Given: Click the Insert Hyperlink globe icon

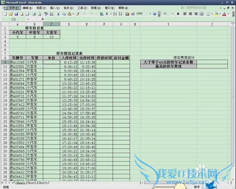Looking at the screenshot, I should click(x=101, y=14).
